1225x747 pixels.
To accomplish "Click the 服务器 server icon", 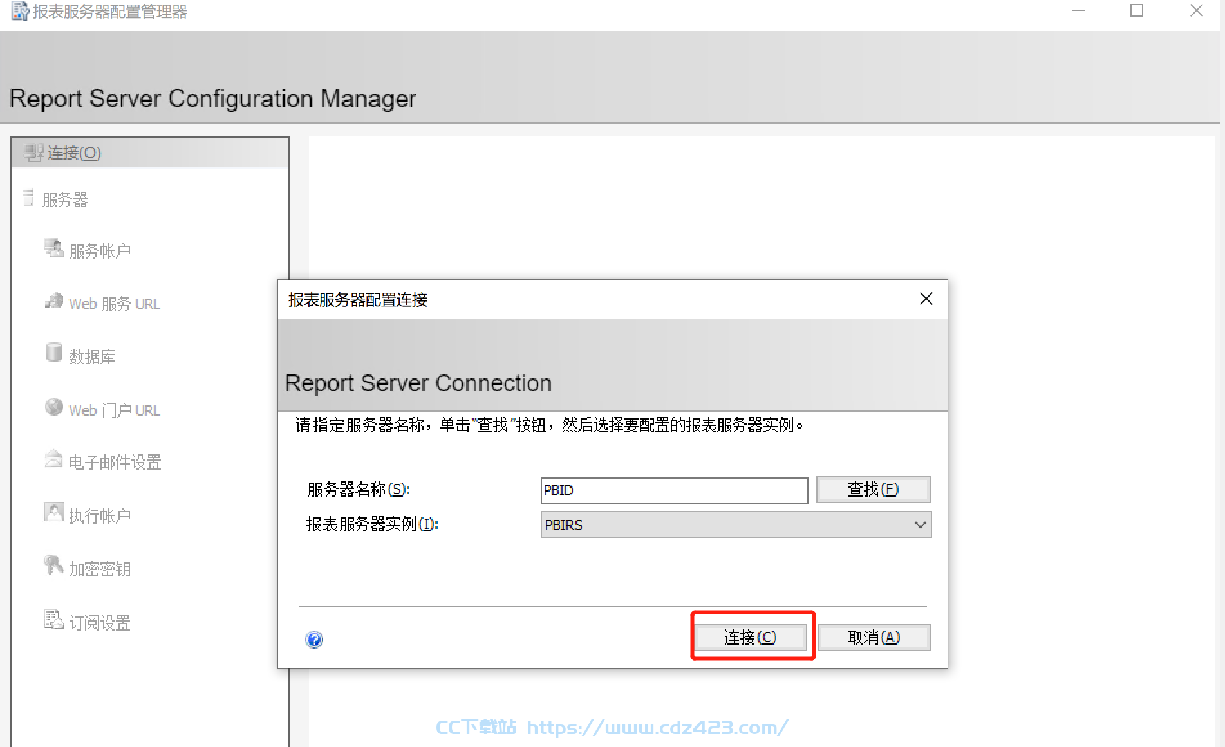I will pos(28,197).
